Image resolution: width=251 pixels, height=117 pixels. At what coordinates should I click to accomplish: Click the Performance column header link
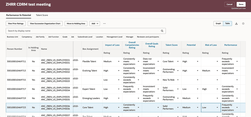[x=230, y=45]
